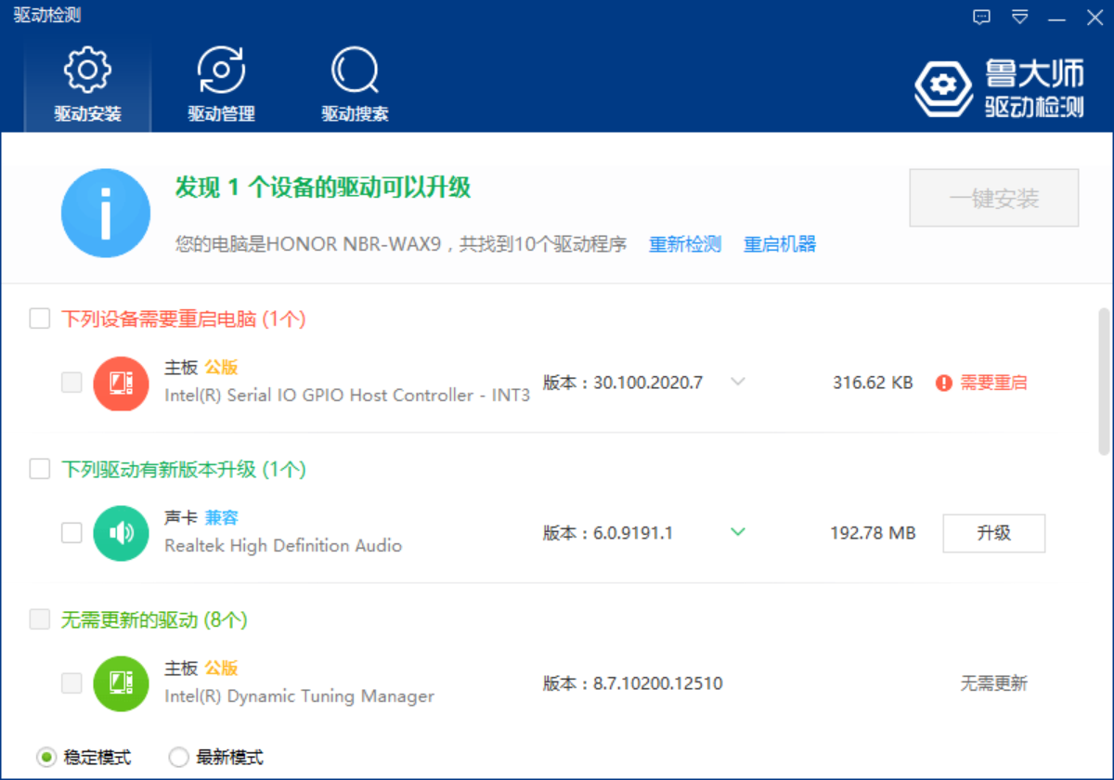This screenshot has width=1114, height=780.
Task: Click the 公版 tag on Dynamic Tuning Manager row
Action: click(x=221, y=668)
